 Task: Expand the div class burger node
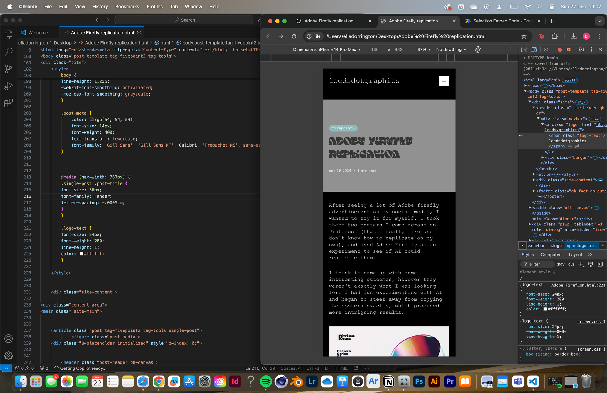click(543, 158)
